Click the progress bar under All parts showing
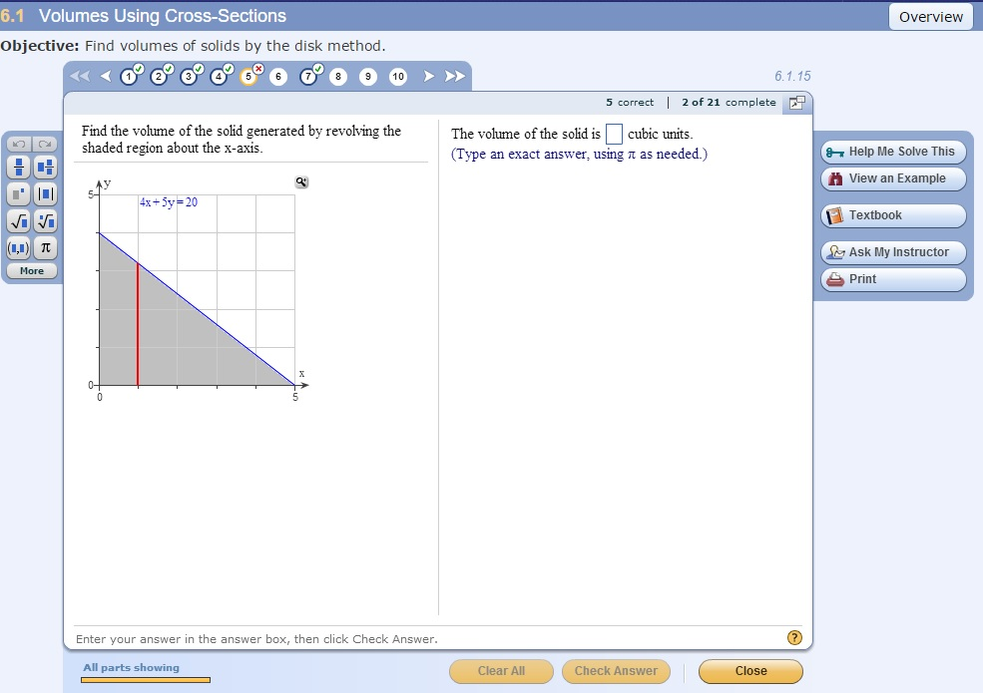The height and width of the screenshot is (693, 983). (x=145, y=680)
